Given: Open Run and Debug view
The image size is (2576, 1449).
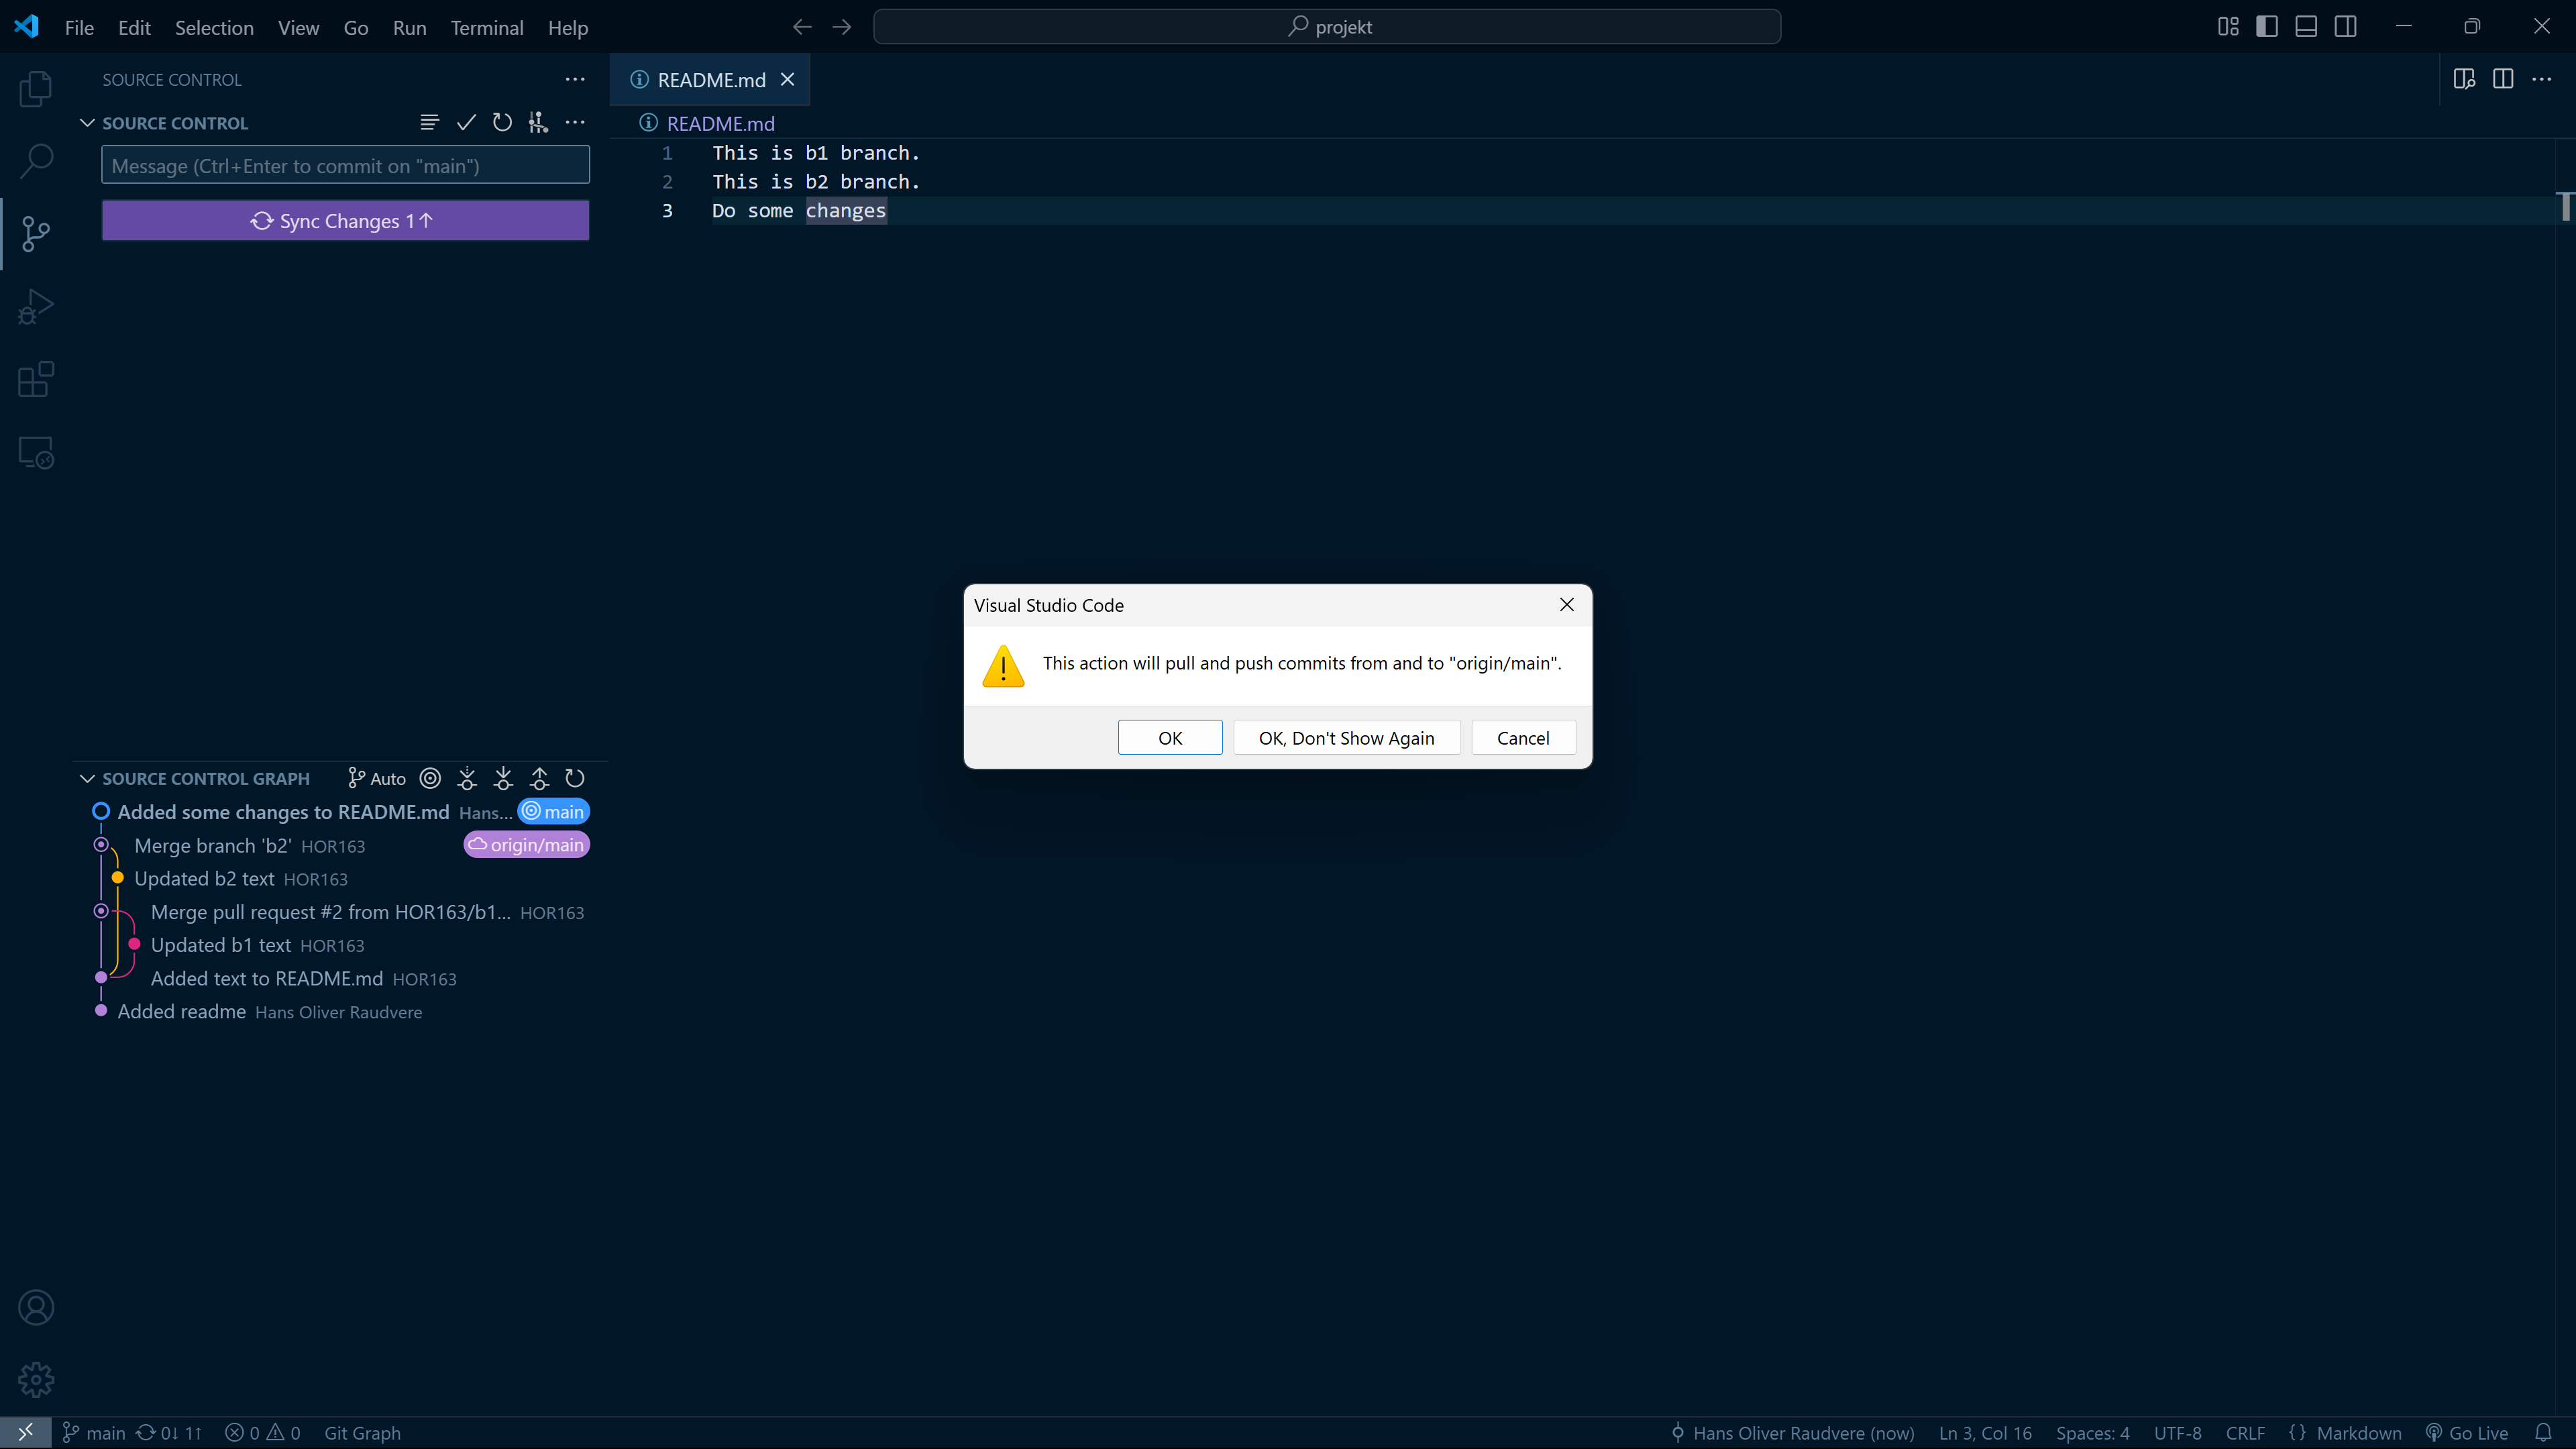Looking at the screenshot, I should coord(36,307).
